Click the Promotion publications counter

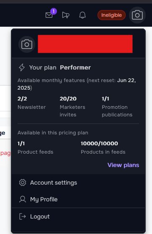coord(106,99)
